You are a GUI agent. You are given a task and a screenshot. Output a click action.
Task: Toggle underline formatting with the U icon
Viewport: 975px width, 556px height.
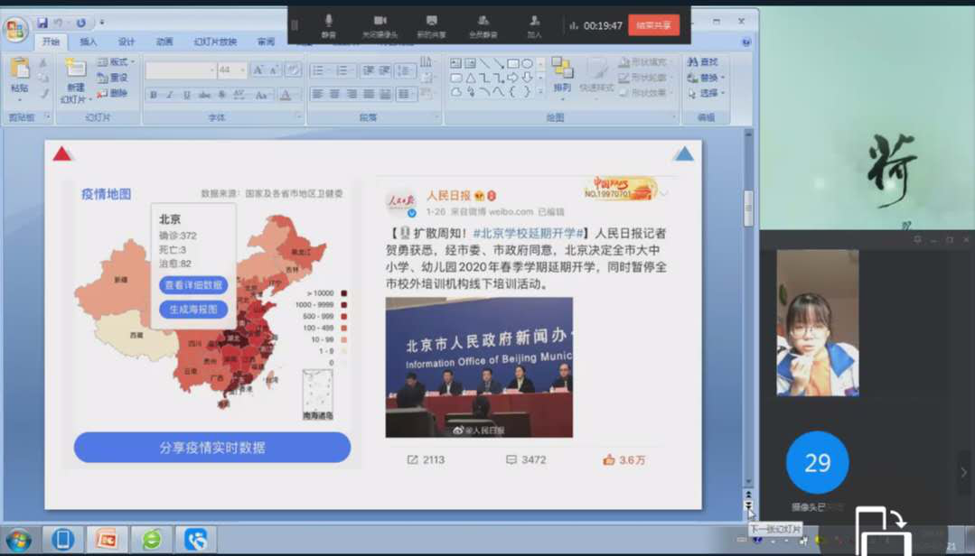pyautogui.click(x=186, y=95)
